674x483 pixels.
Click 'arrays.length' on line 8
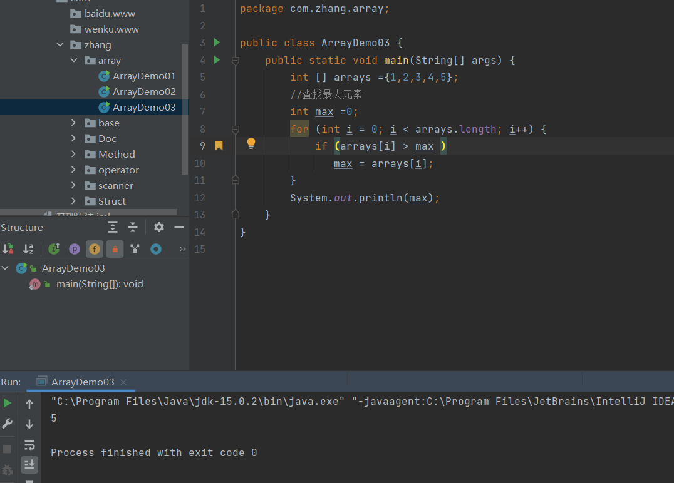(456, 130)
